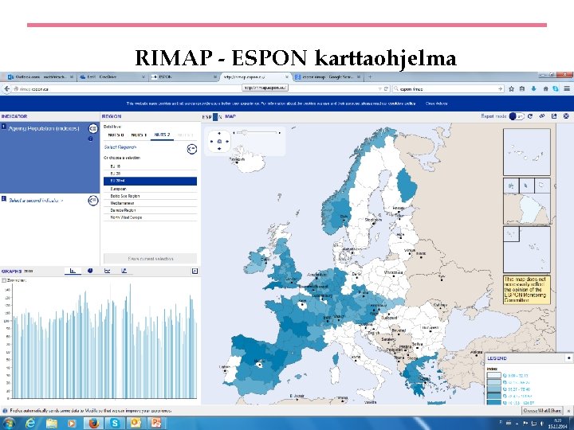This screenshot has height=430, width=574.
Task: Toggle the first legend class eye icon
Action: pos(505,376)
